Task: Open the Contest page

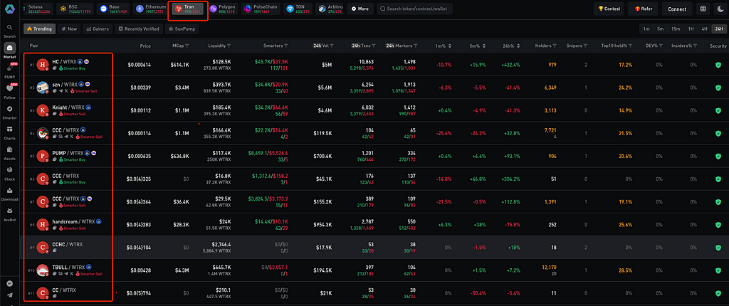Action: click(x=609, y=9)
